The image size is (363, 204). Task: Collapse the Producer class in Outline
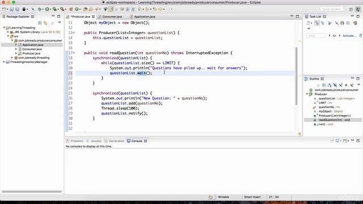click(x=307, y=94)
